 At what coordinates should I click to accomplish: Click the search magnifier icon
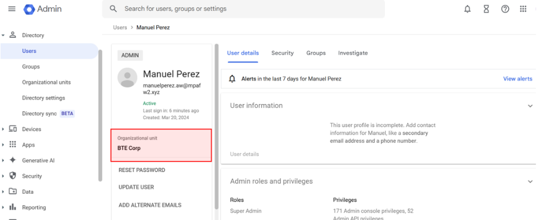114,9
